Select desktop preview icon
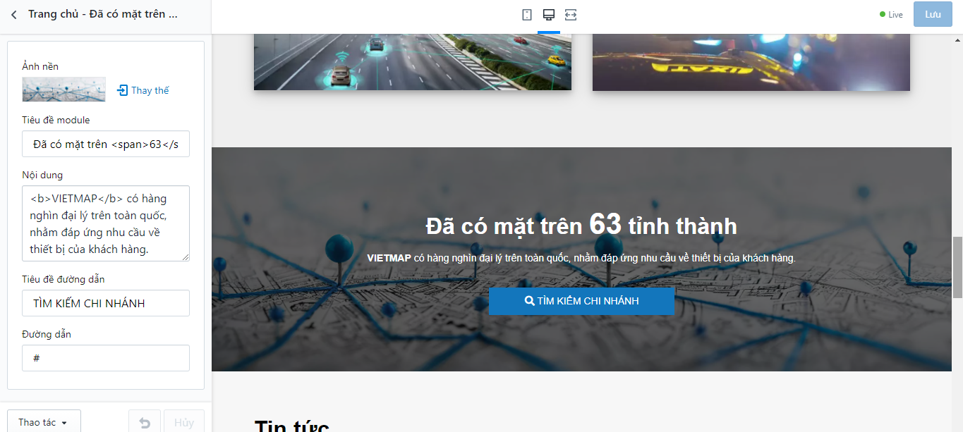Screen dimensions: 963x432 point(548,15)
